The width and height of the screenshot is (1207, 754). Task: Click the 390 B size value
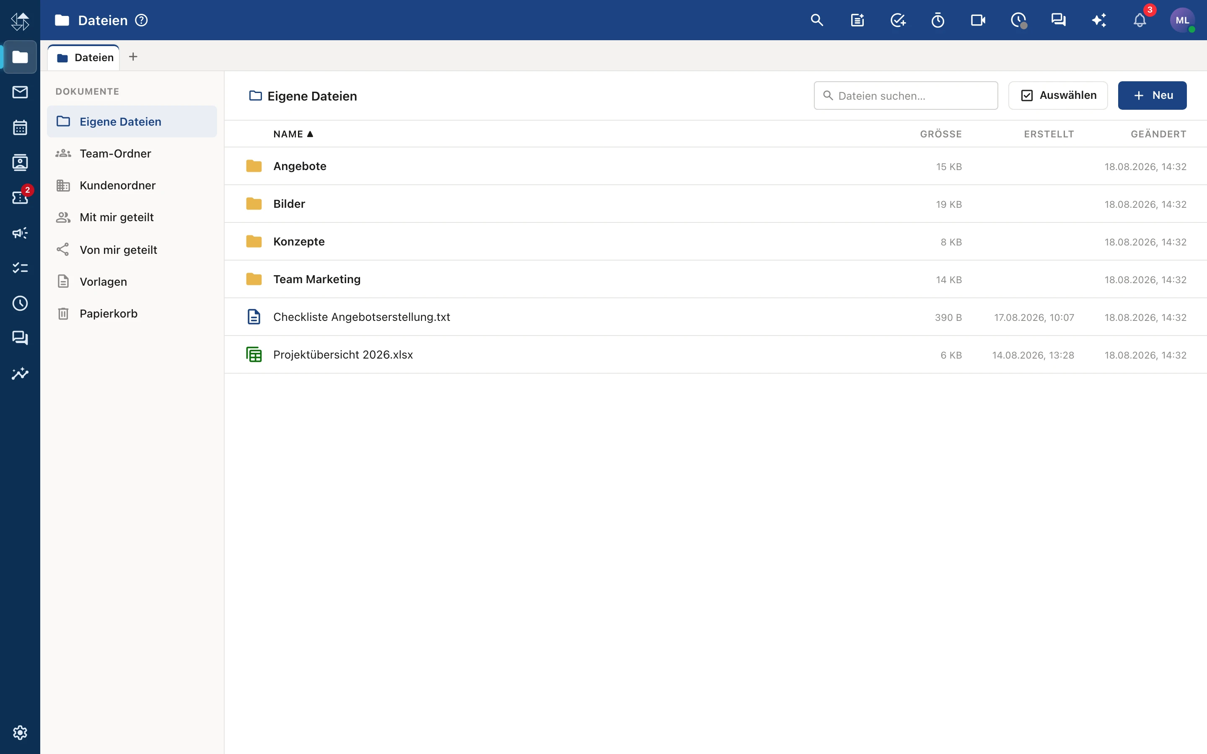point(948,318)
